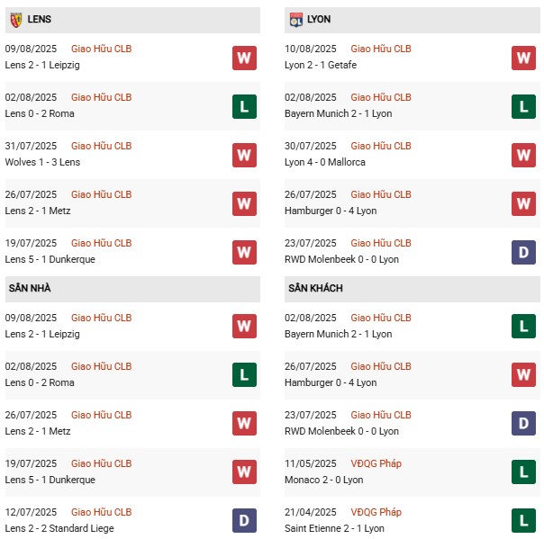
Task: Click the D badge for RWD Molenbeek 0 - 0 Lyon in the top Lyon list
Action: pos(523,253)
